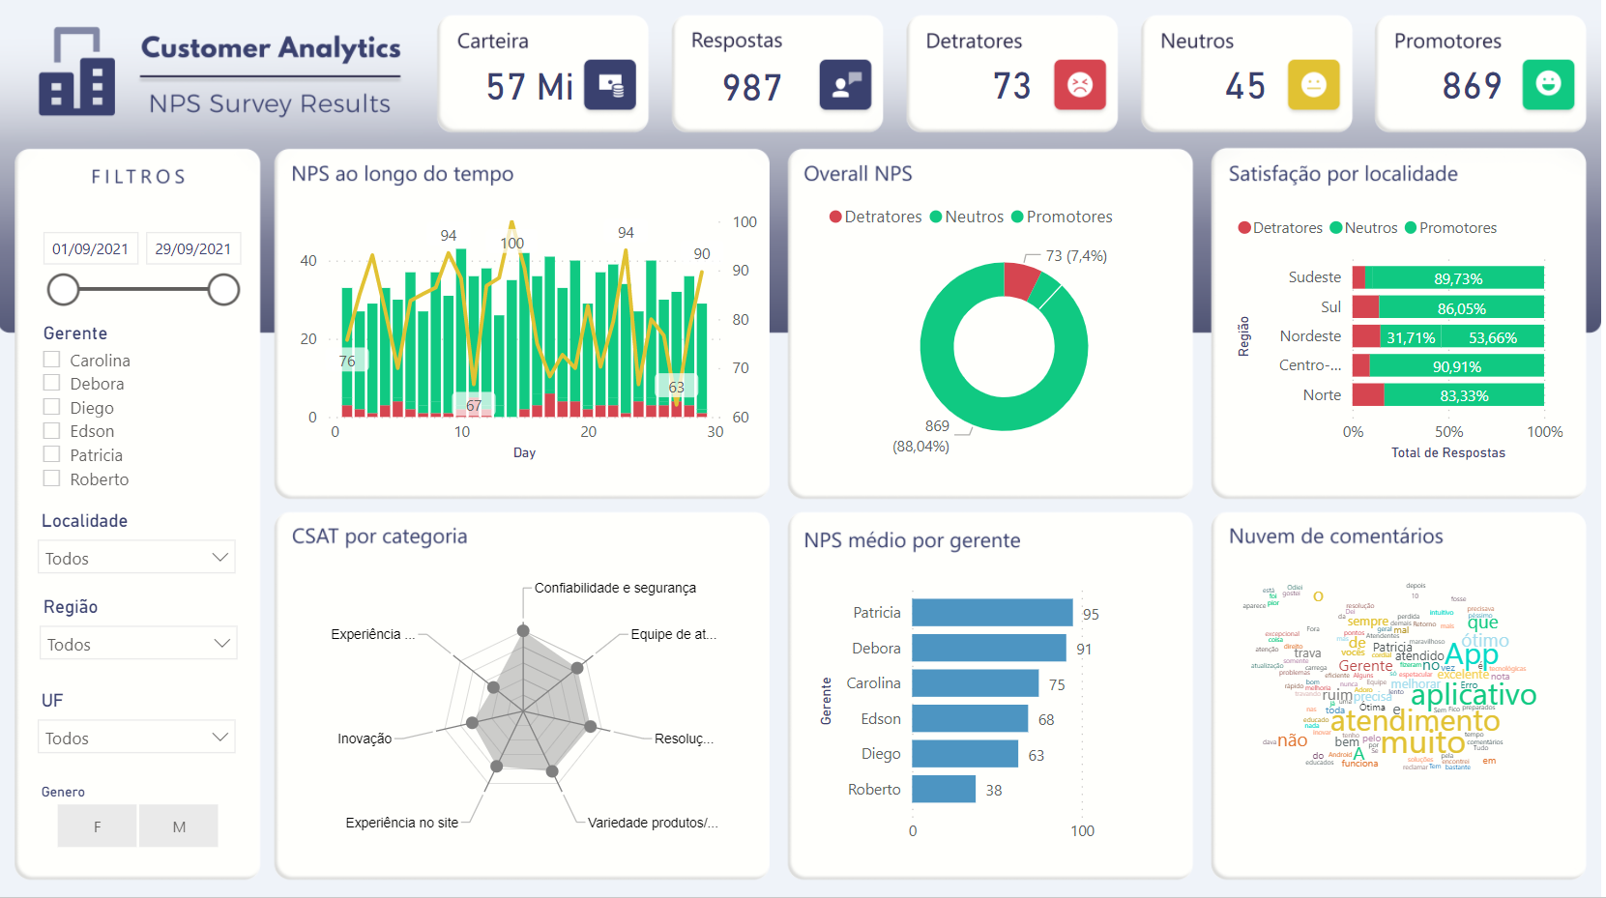Click the left handle of the date slider

[x=63, y=289]
